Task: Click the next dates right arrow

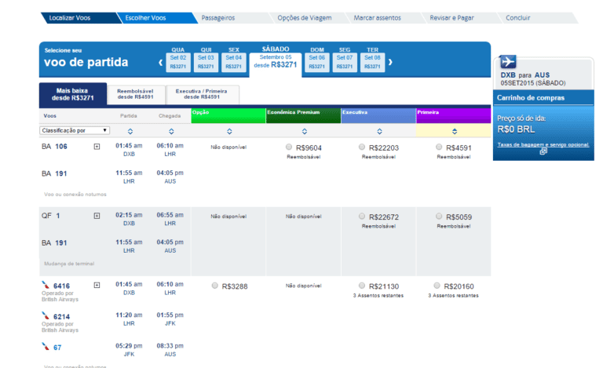Action: click(390, 62)
